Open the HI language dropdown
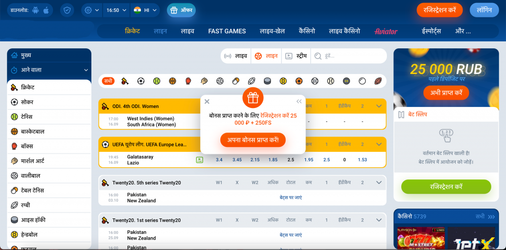The image size is (506, 250). click(x=146, y=10)
